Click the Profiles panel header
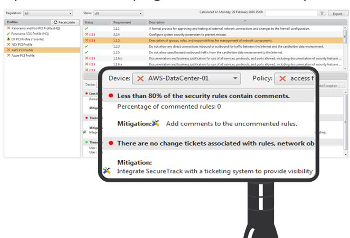 pos(28,22)
